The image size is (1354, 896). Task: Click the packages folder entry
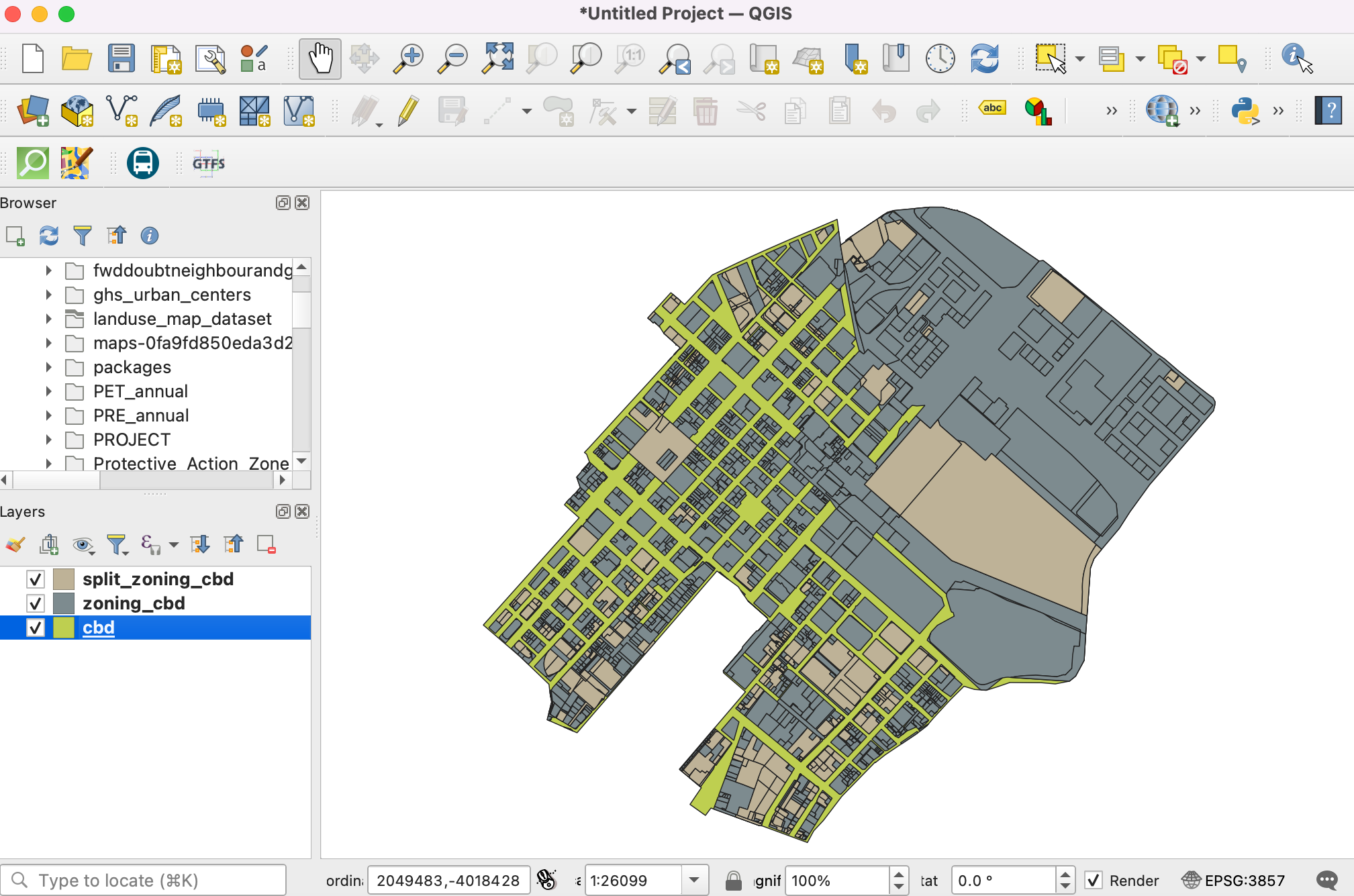(132, 367)
